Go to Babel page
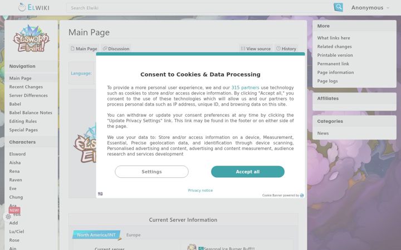Viewport: 401px width, 250px height. 15,104
